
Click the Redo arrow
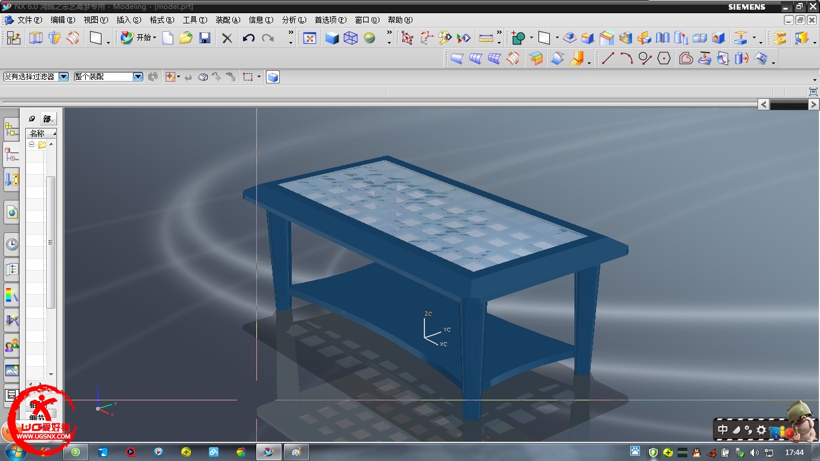pyautogui.click(x=268, y=38)
